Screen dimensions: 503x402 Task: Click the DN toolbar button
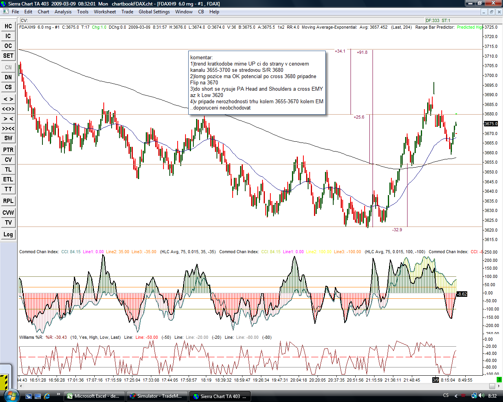(x=8, y=77)
